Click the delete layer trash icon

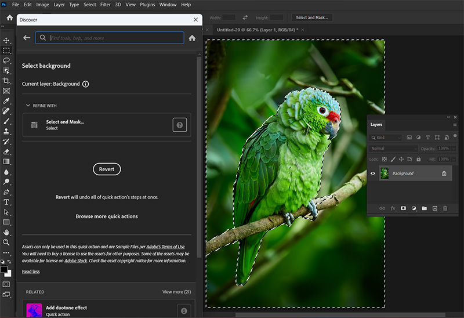(445, 208)
